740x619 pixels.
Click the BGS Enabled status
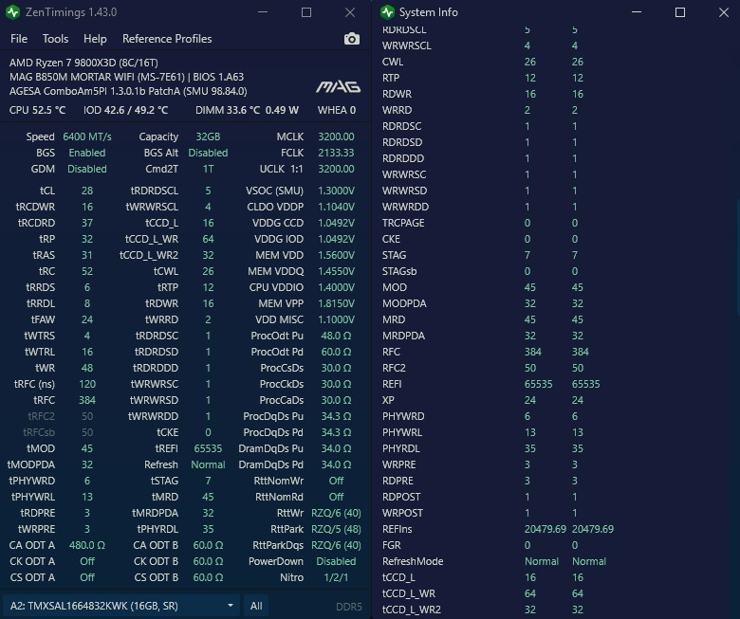(x=87, y=153)
